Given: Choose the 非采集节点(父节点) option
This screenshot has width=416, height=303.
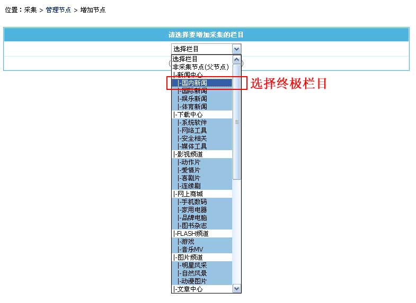Looking at the screenshot, I should [x=200, y=67].
